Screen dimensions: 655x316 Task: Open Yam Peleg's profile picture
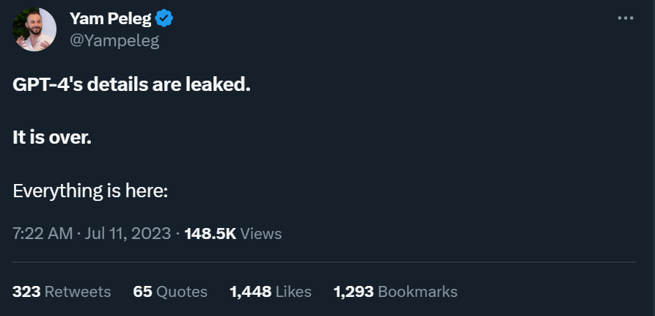34,29
